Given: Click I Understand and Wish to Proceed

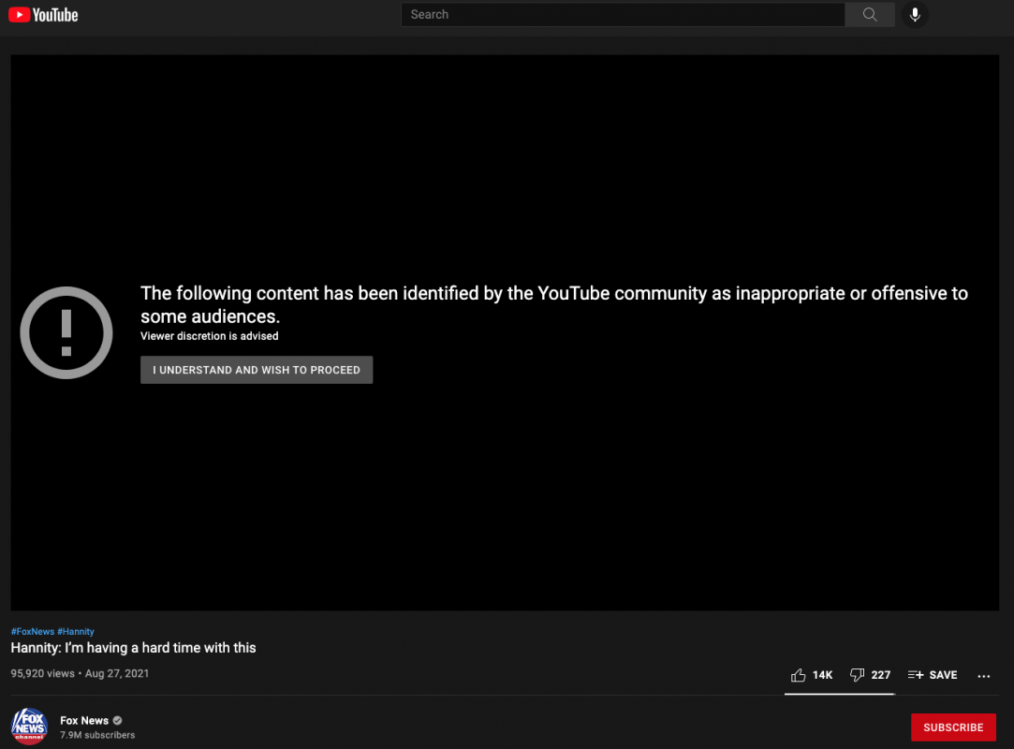Looking at the screenshot, I should (x=257, y=370).
